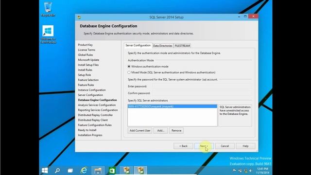Close the SQL Server 2014 Setup window
311x175 pixels.
click(x=253, y=17)
